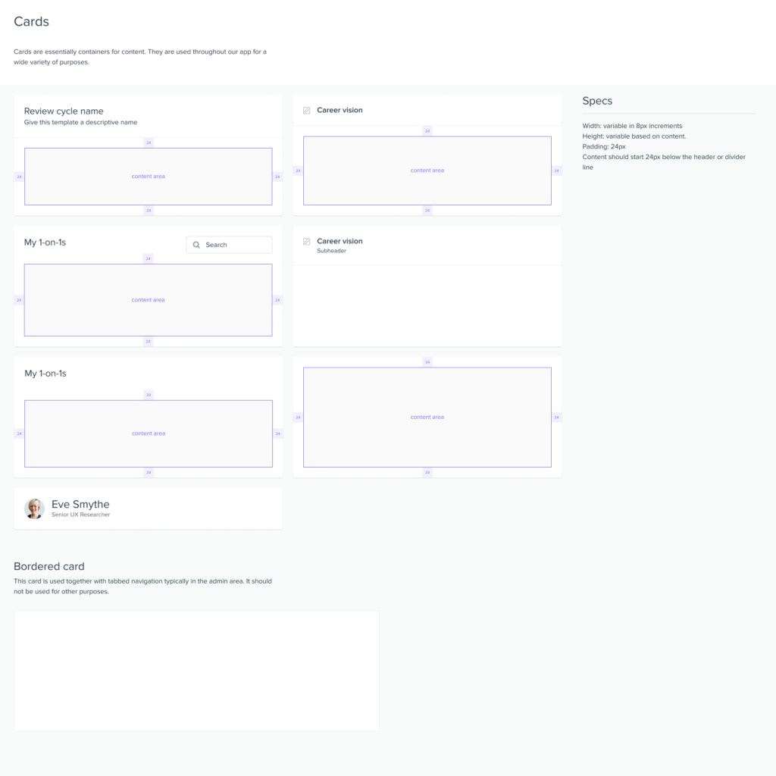Click the Eve Smythe name text
Image resolution: width=776 pixels, height=776 pixels.
(80, 504)
